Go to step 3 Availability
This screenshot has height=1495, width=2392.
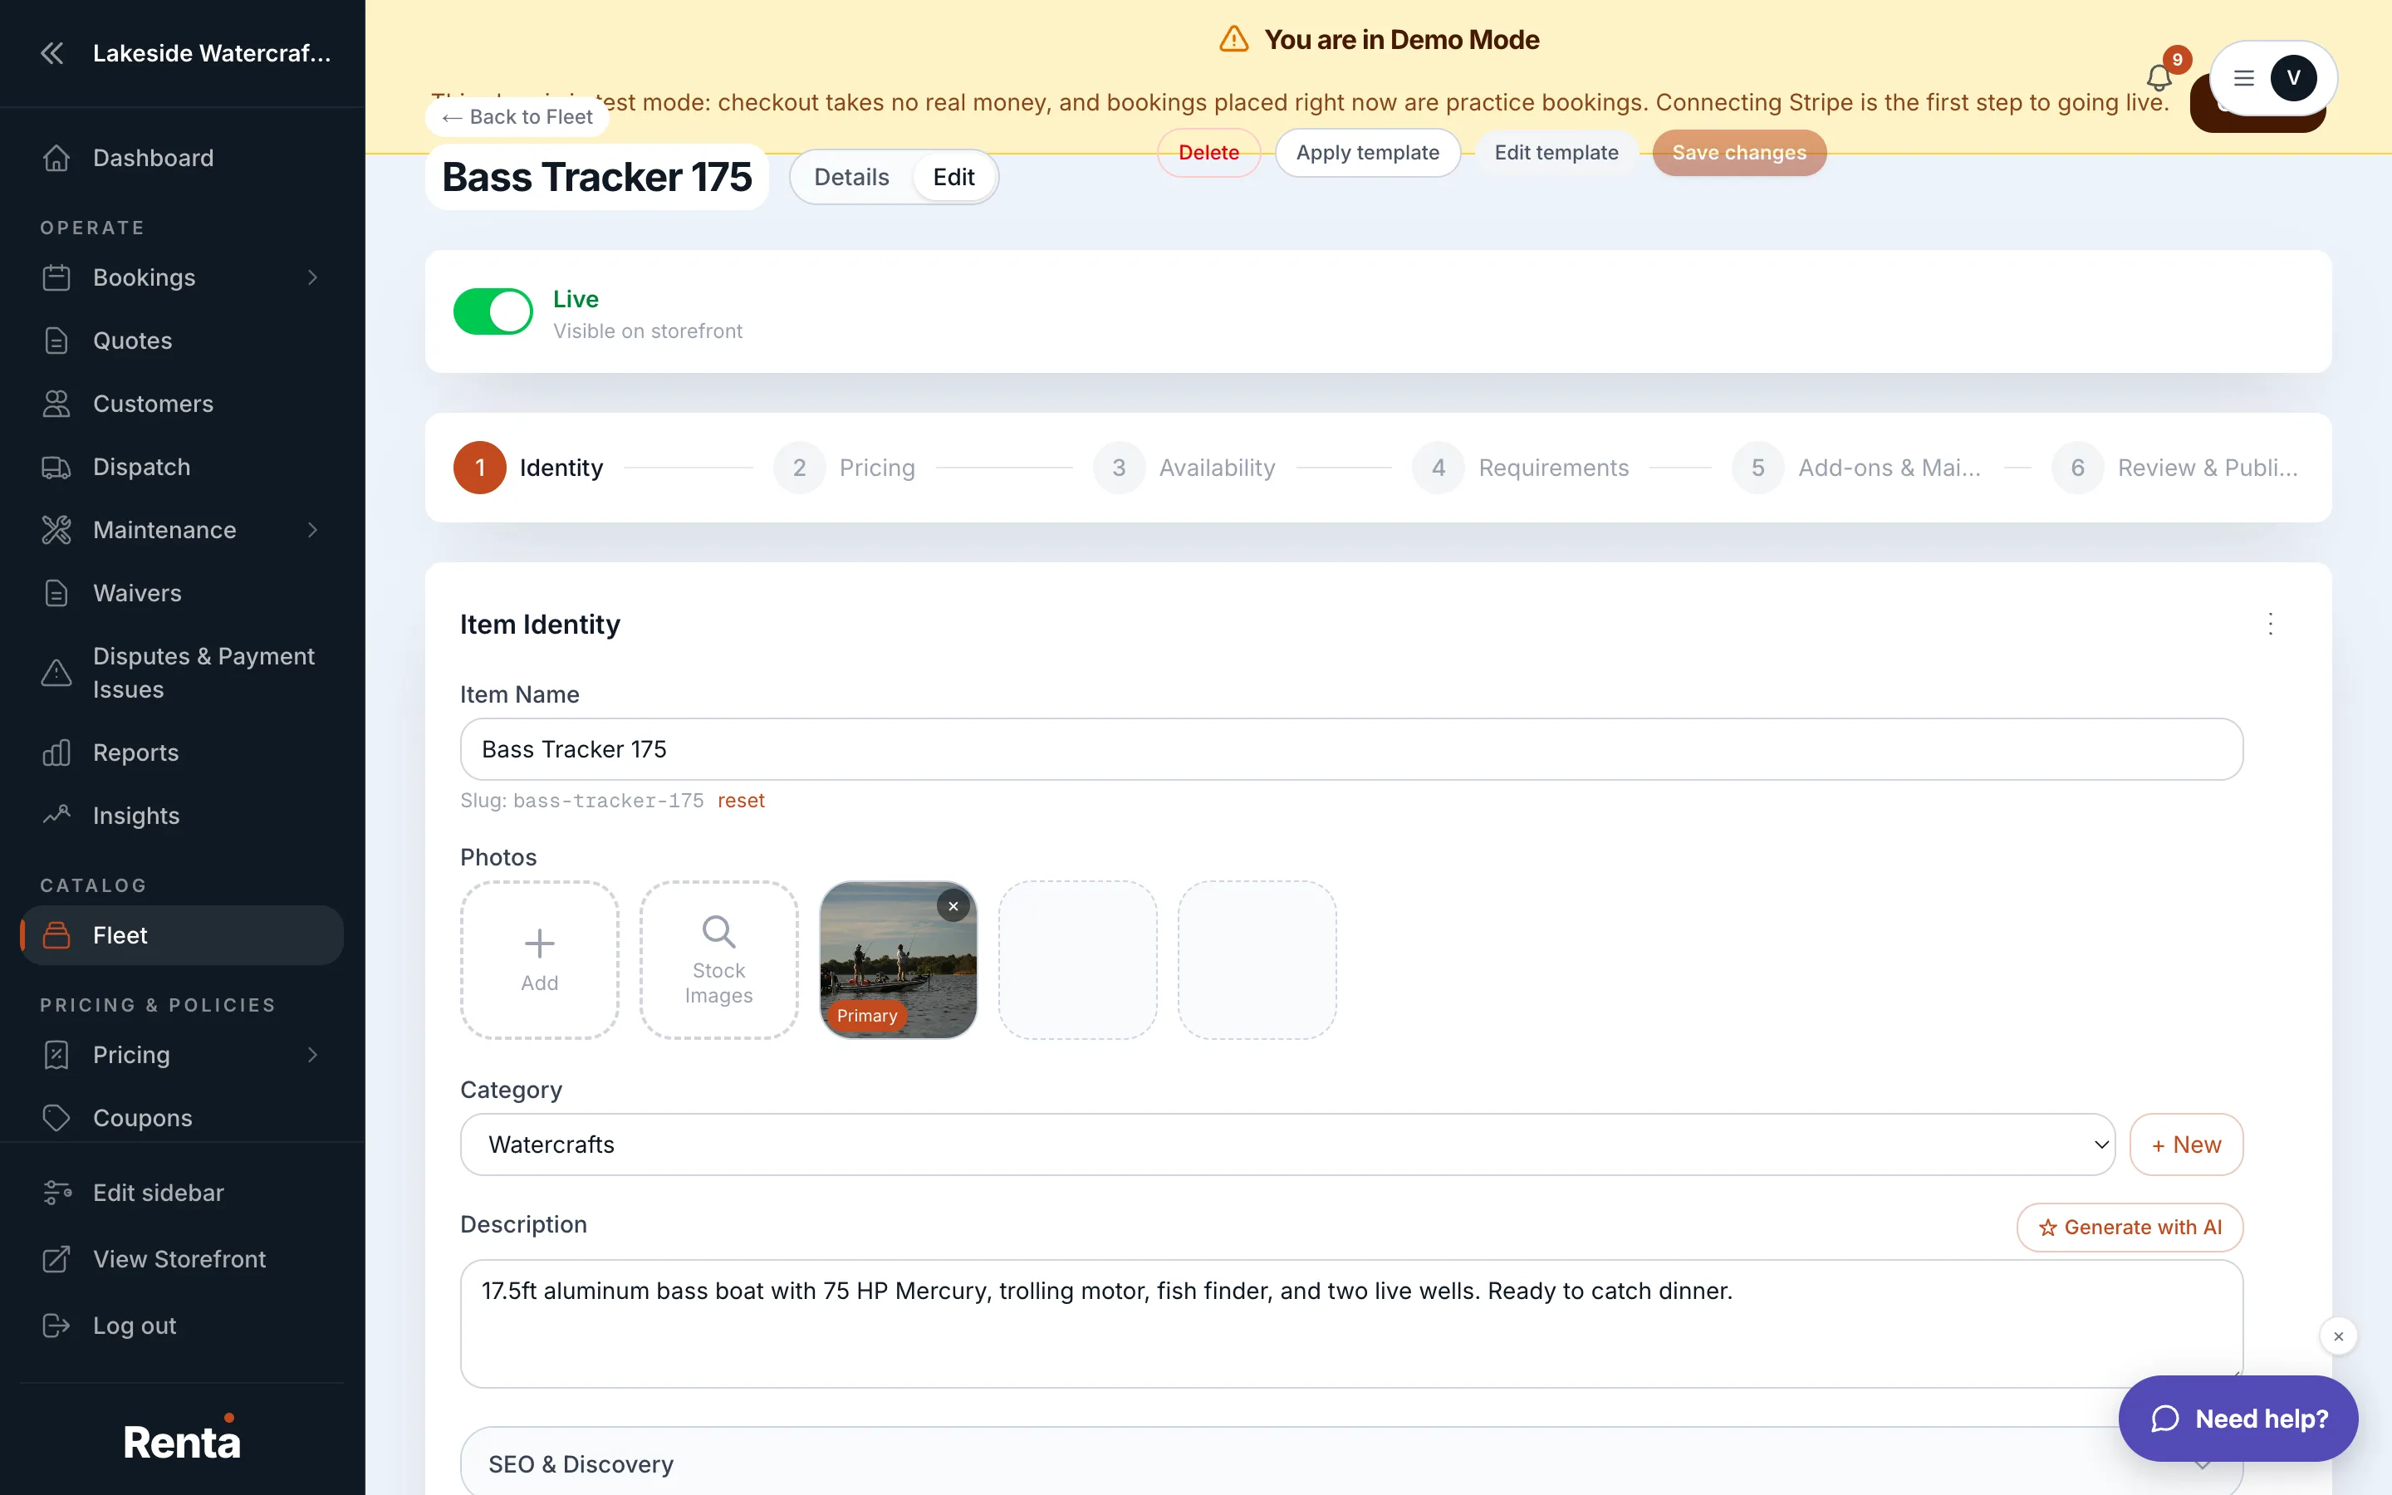tap(1184, 468)
